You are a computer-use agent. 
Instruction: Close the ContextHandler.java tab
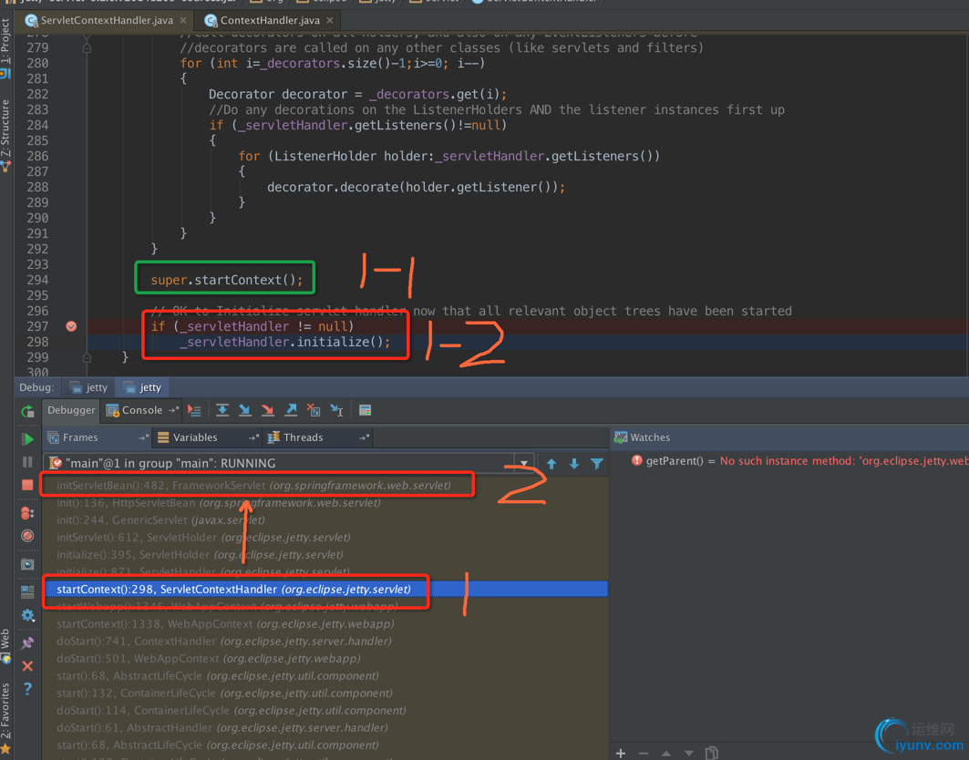[330, 20]
